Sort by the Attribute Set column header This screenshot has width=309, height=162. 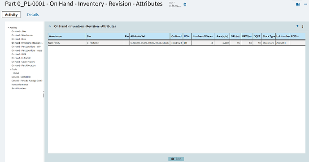coord(150,36)
